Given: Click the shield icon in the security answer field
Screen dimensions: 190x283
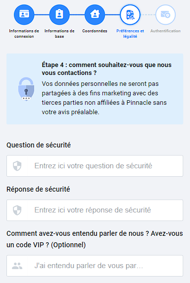Looking at the screenshot, I should click(x=17, y=210).
